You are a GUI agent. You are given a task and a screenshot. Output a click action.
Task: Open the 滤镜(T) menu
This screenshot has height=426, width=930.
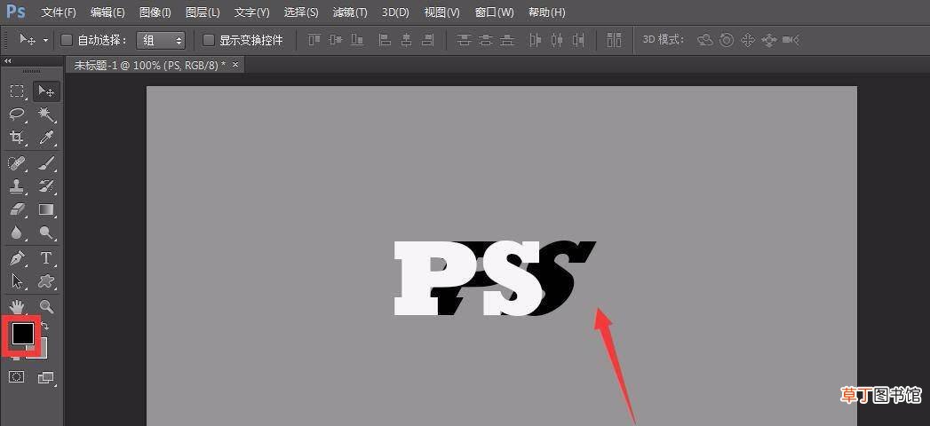coord(349,12)
